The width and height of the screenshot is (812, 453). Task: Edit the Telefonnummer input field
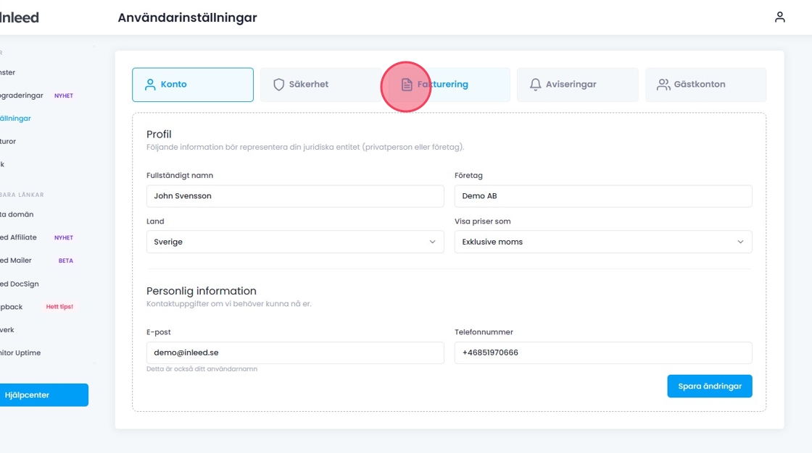pyautogui.click(x=602, y=352)
